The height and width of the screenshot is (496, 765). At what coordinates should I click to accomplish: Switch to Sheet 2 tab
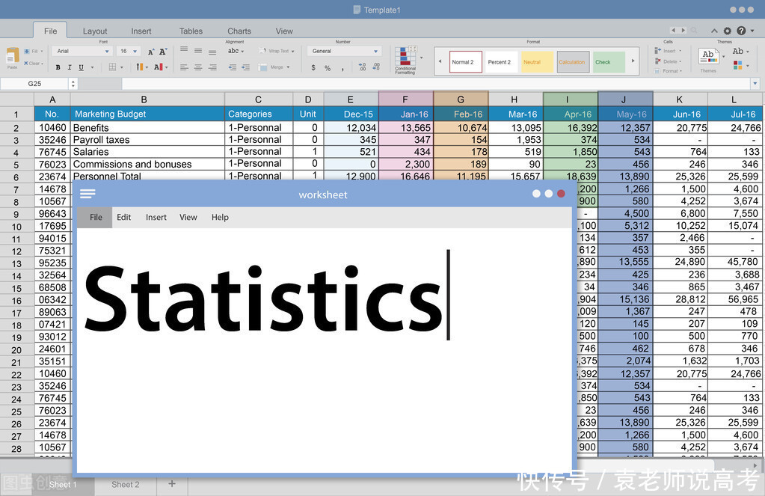(x=126, y=484)
